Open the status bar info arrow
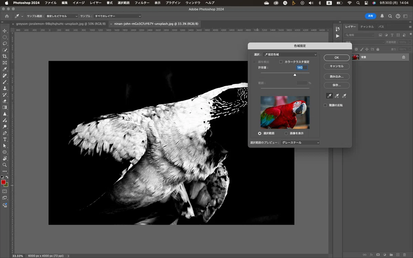Image resolution: width=413 pixels, height=258 pixels. [68, 256]
